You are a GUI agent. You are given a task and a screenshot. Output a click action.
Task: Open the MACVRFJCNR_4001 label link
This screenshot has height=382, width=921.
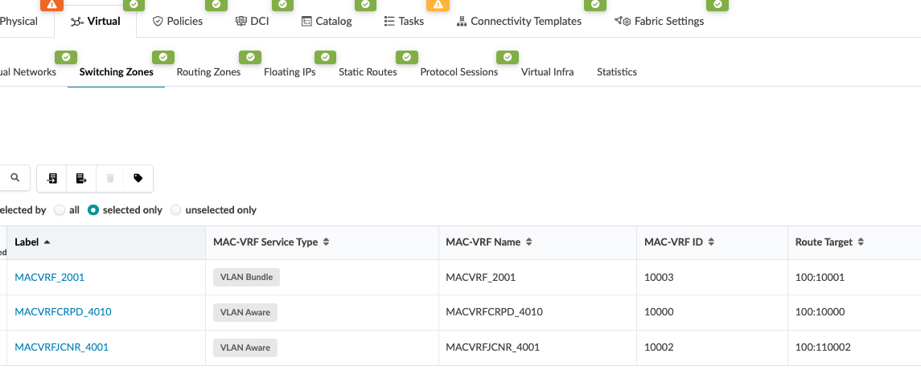62,347
